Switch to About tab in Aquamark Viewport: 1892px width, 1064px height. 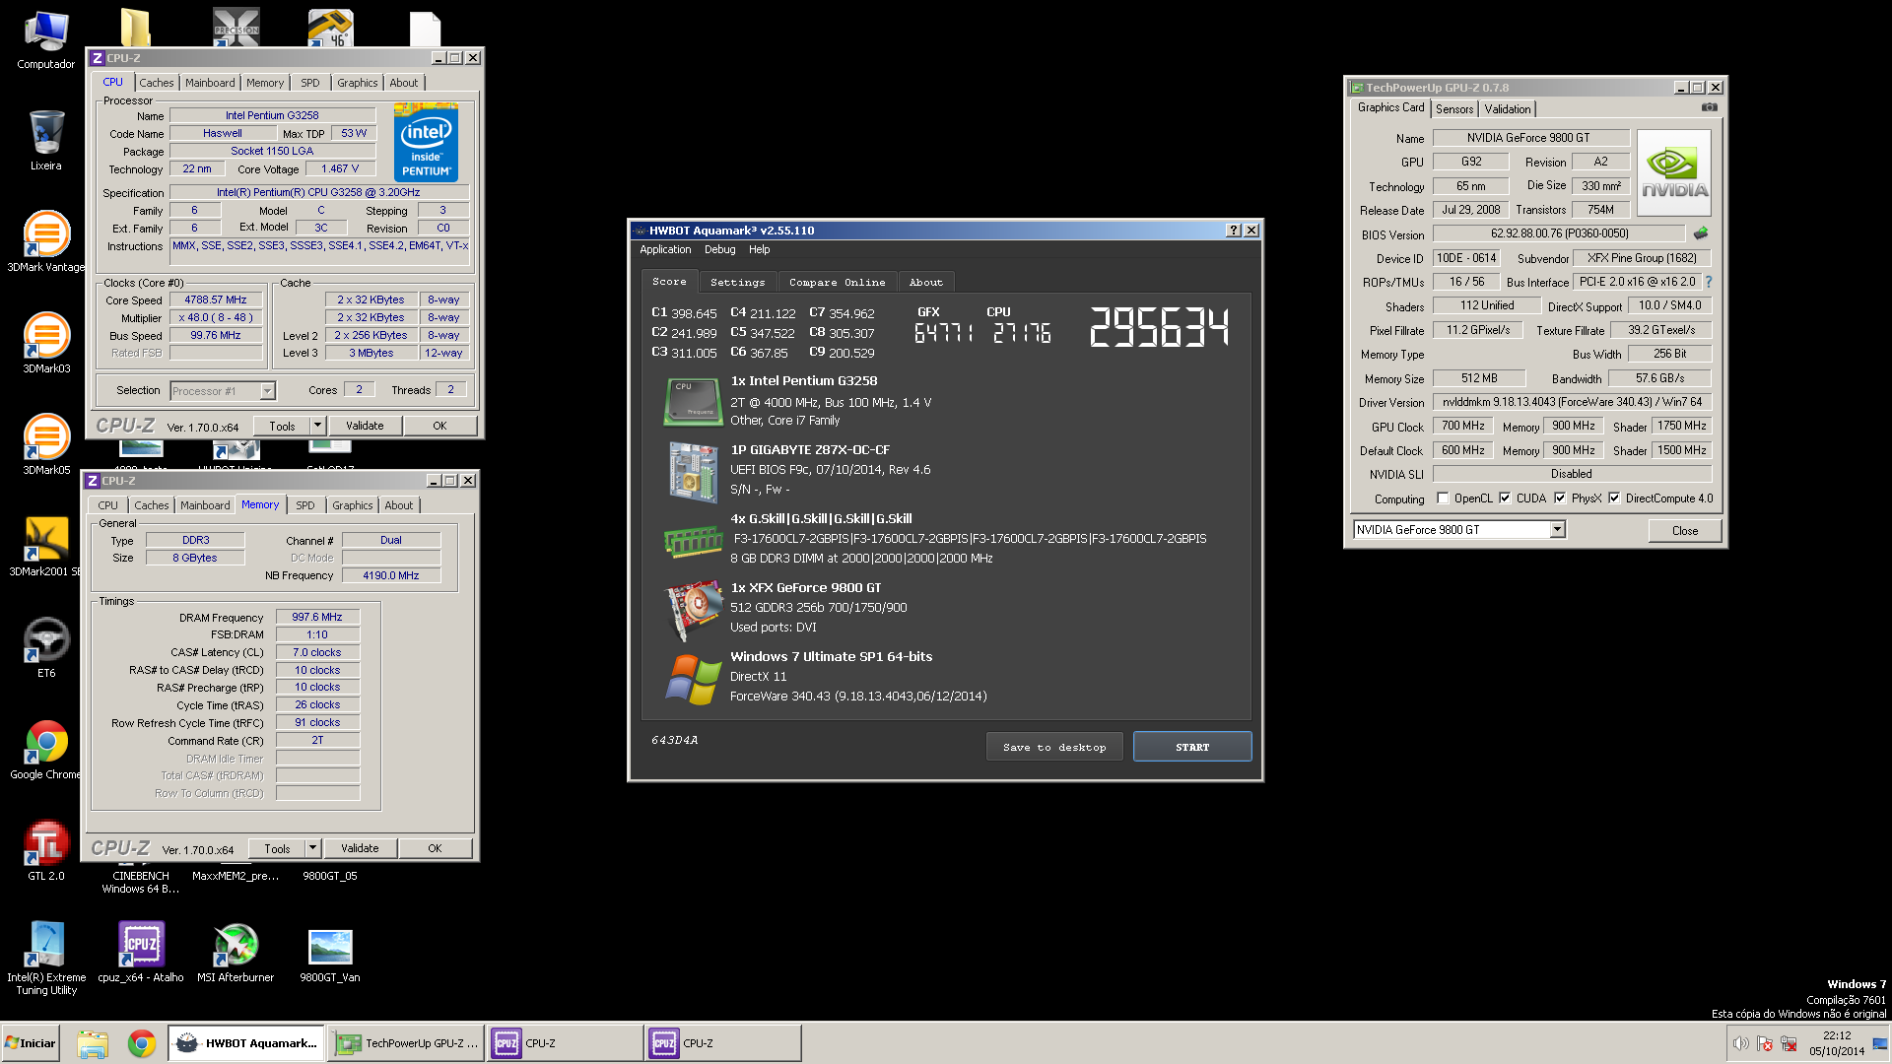(925, 282)
